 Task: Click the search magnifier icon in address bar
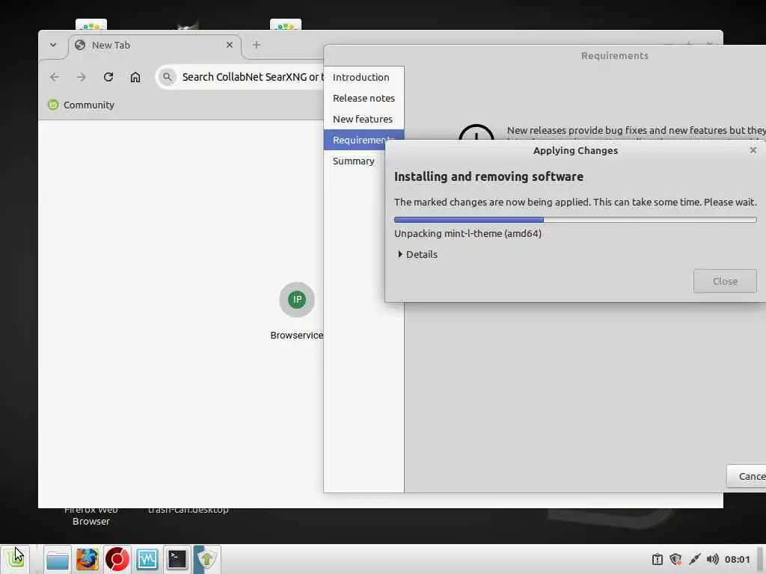click(167, 77)
